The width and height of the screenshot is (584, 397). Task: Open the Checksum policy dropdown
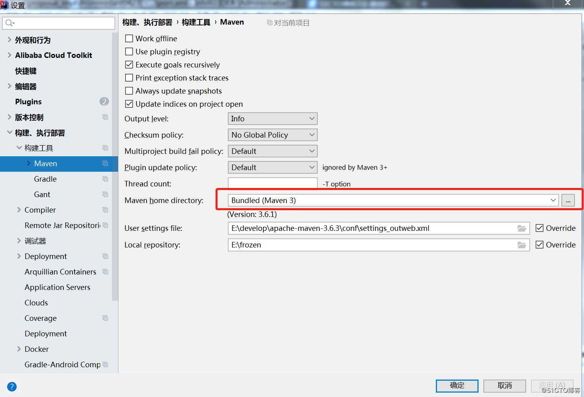[273, 135]
